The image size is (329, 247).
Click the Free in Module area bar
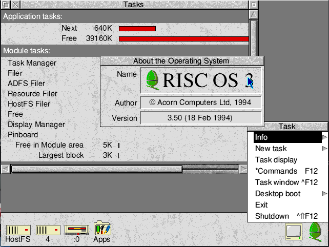tap(119, 145)
